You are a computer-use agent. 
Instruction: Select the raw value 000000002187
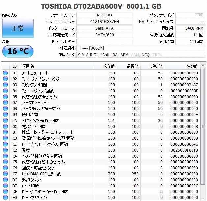184,85
